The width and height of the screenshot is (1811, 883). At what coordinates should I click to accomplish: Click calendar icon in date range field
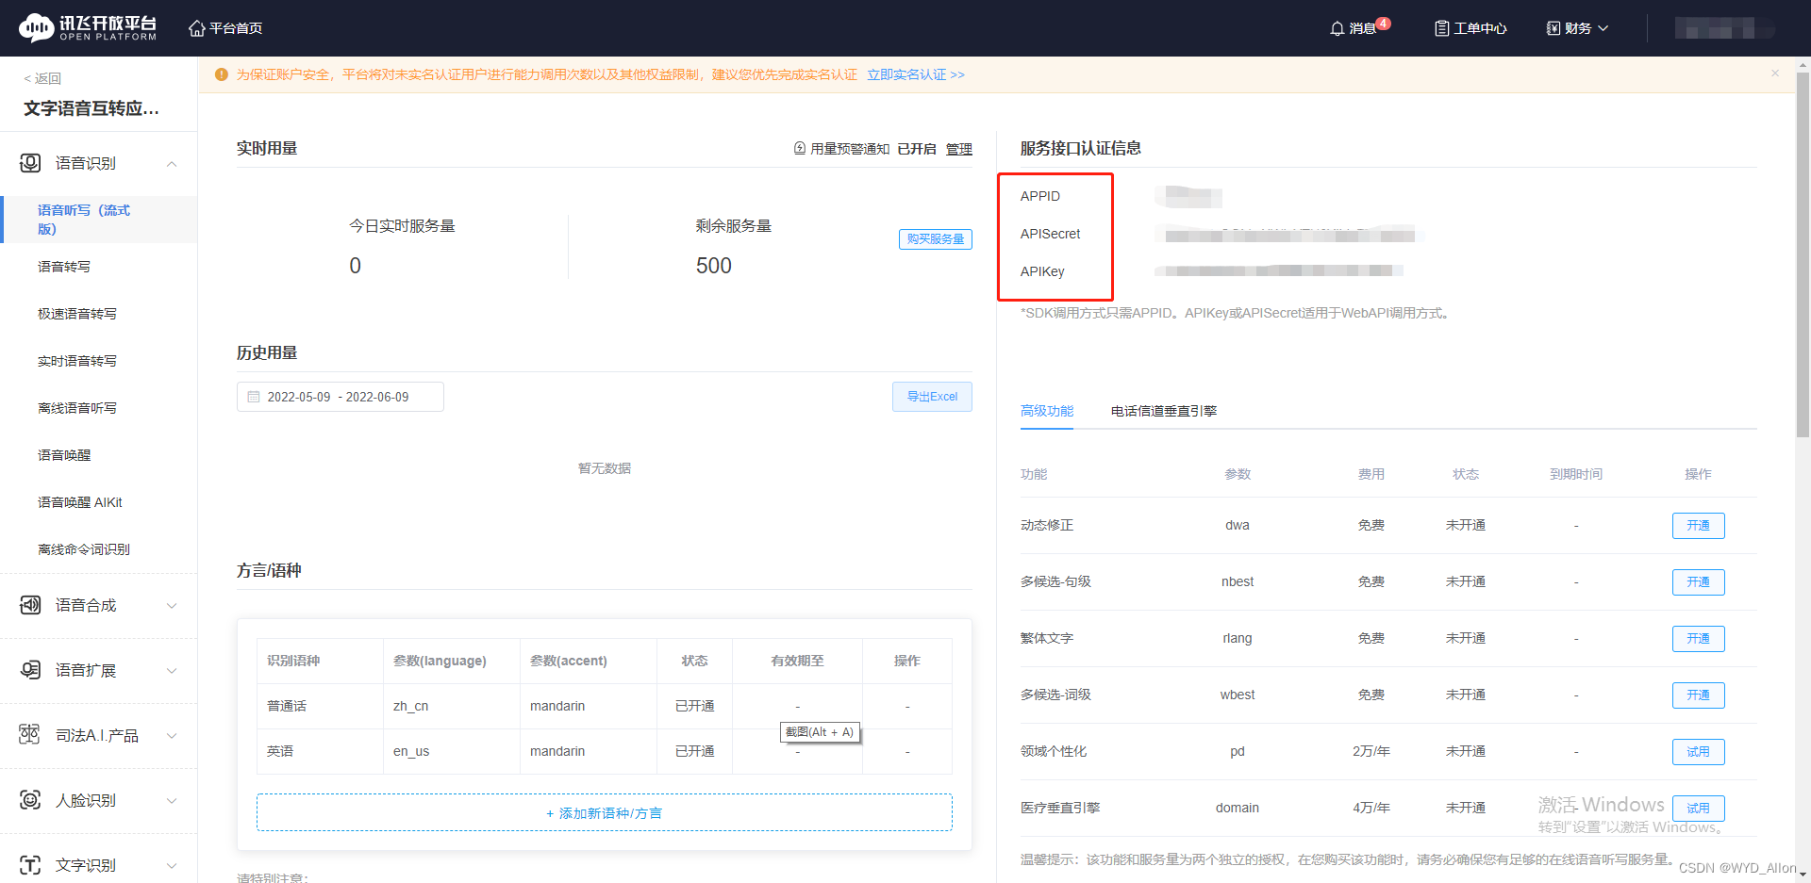tap(254, 397)
